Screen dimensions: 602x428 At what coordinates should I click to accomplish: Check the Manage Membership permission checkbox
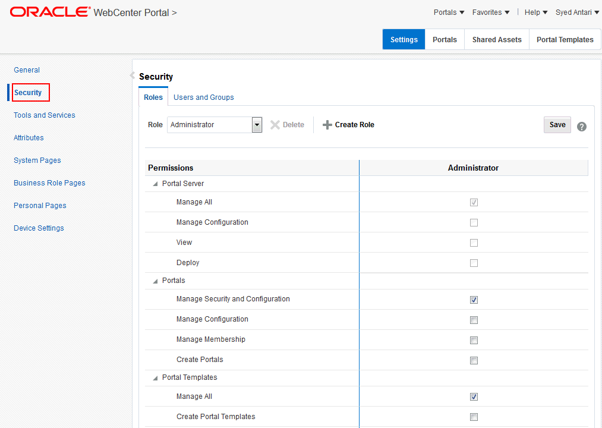[x=474, y=340]
